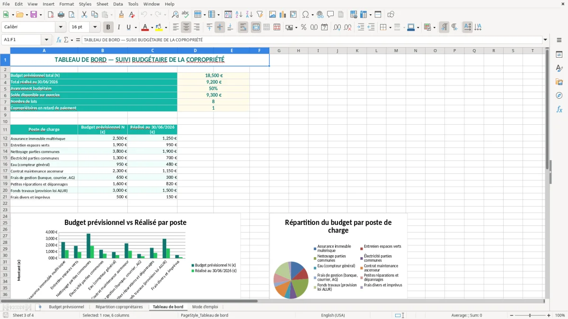Image resolution: width=568 pixels, height=319 pixels.
Task: Toggle Italic formatting
Action: click(118, 27)
